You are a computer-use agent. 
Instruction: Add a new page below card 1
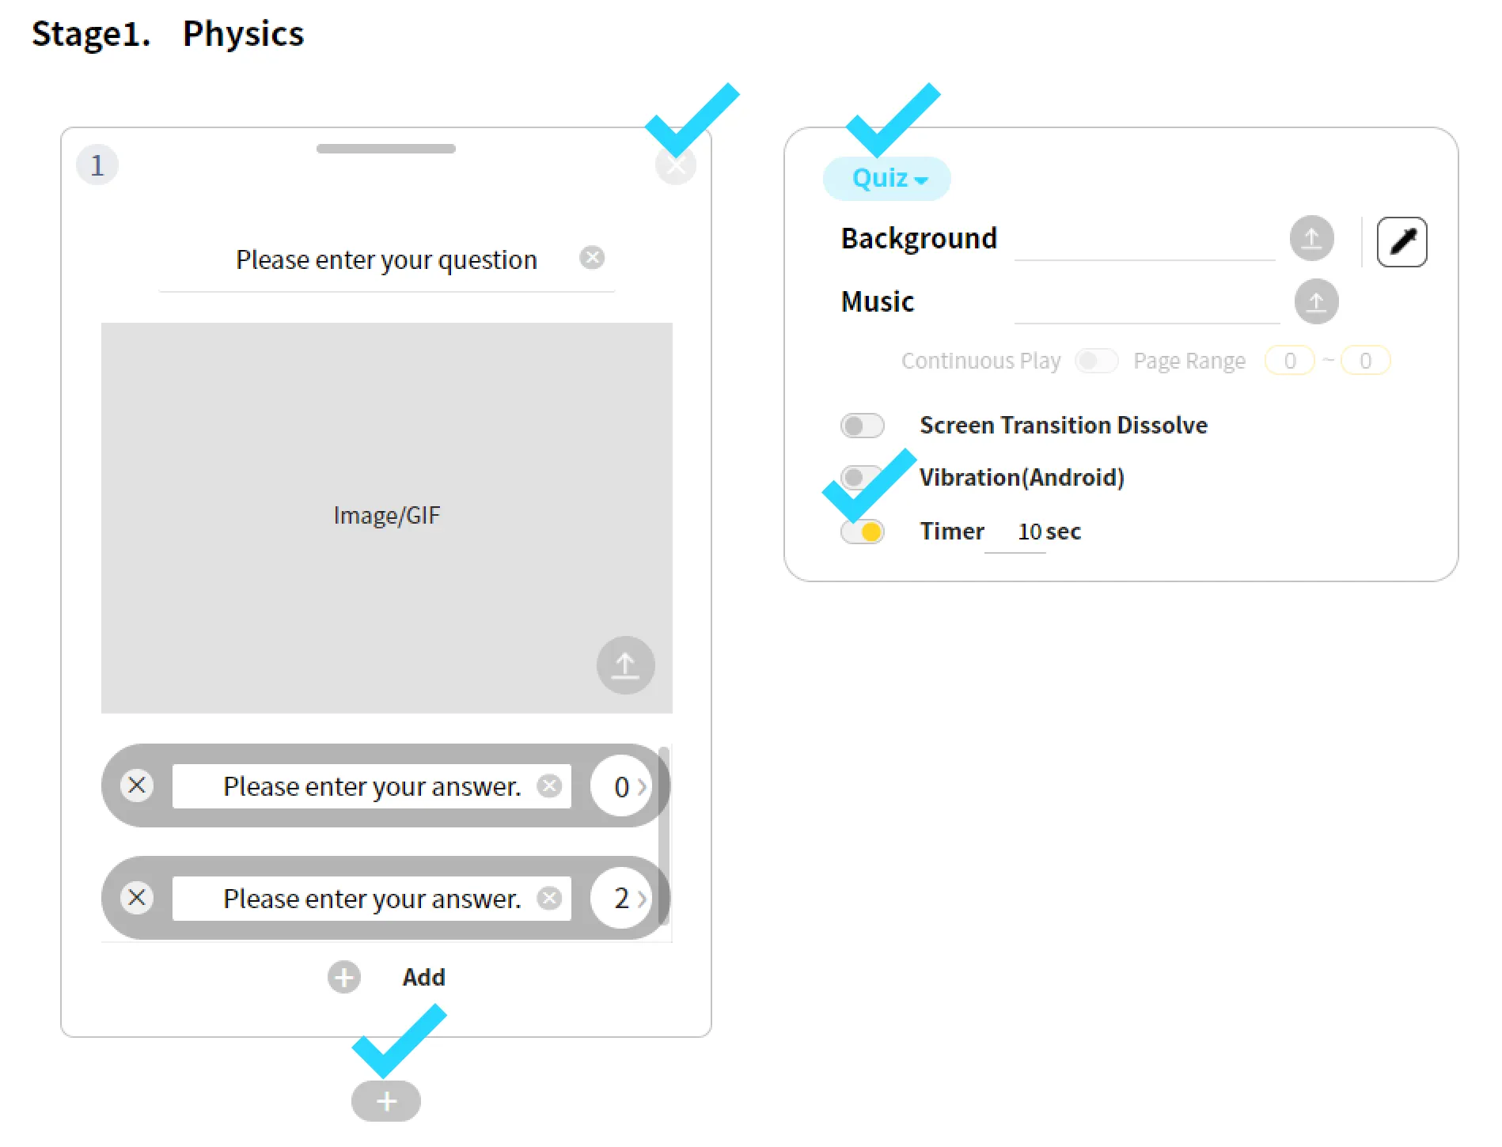[386, 1101]
